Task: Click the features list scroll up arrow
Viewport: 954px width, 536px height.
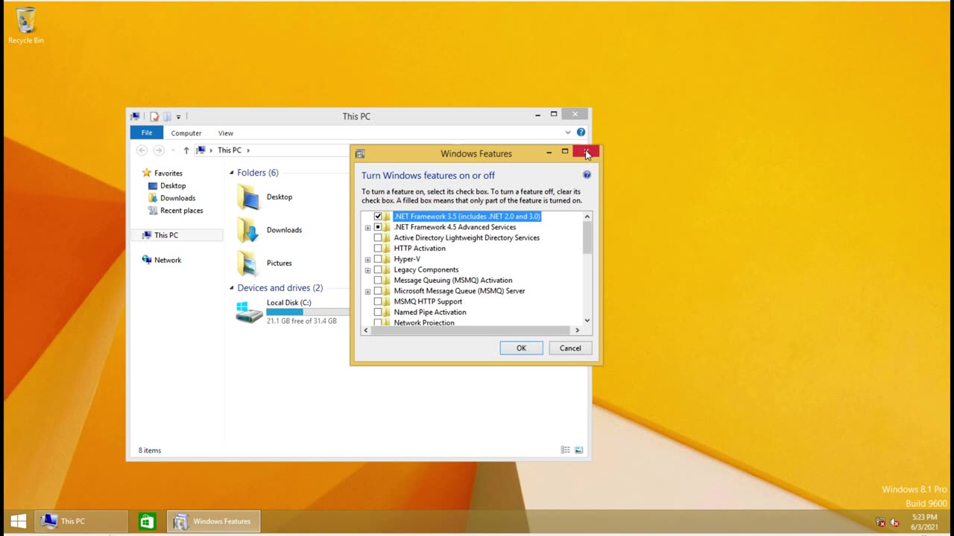Action: click(x=587, y=217)
